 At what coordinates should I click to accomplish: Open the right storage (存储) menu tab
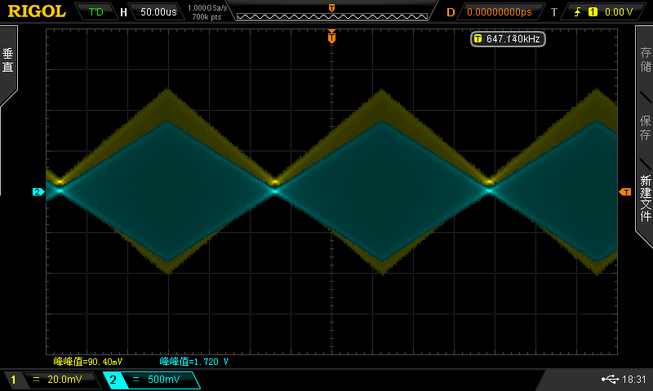click(645, 59)
